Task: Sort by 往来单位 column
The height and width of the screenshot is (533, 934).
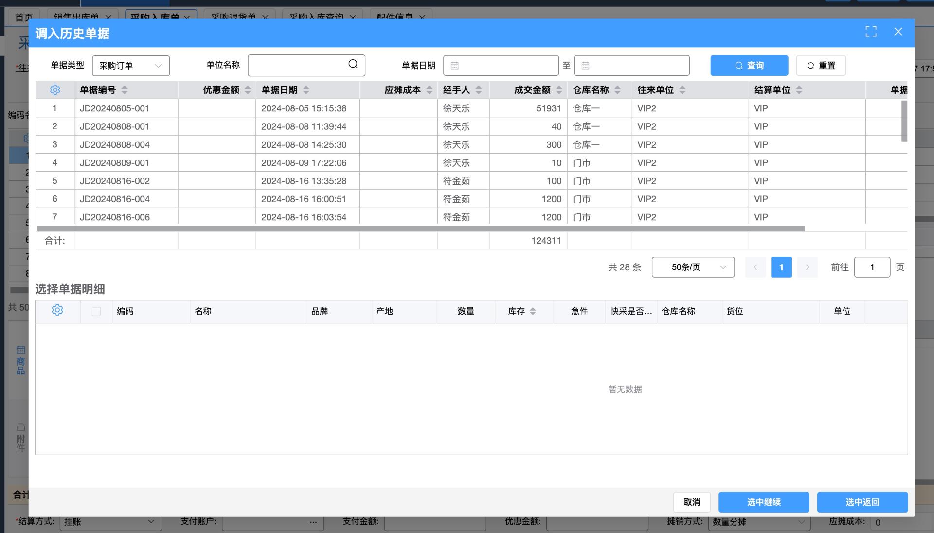Action: pos(683,90)
